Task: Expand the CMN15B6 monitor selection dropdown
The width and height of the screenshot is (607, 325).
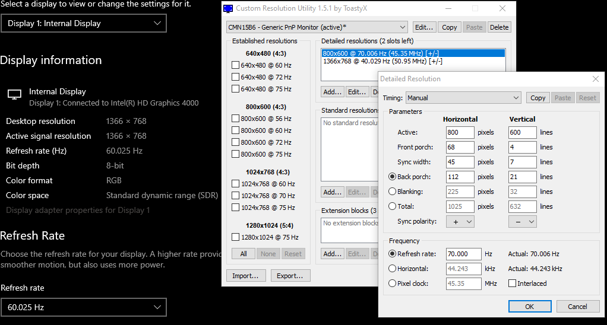Action: pos(317,27)
